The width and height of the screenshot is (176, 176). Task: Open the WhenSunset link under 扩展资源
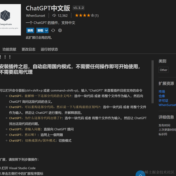(x=167, y=105)
